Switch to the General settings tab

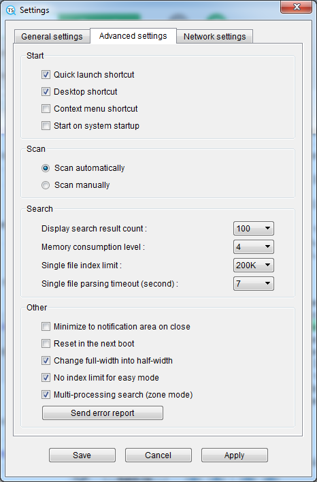click(x=52, y=37)
